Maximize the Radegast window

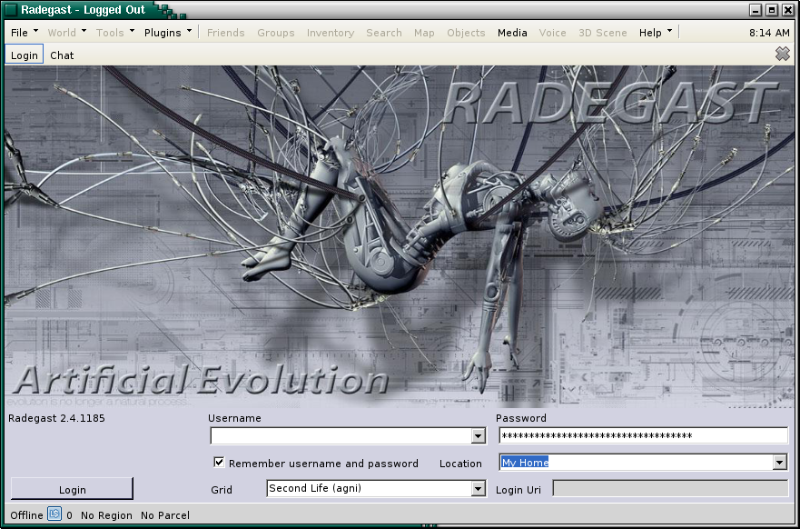(772, 10)
